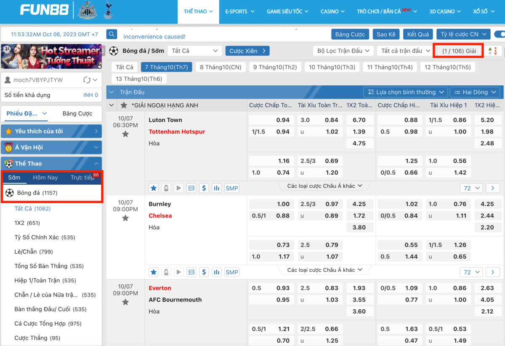Select the 8 Tháng10(CN) date tab
505x346 pixels.
[221, 67]
